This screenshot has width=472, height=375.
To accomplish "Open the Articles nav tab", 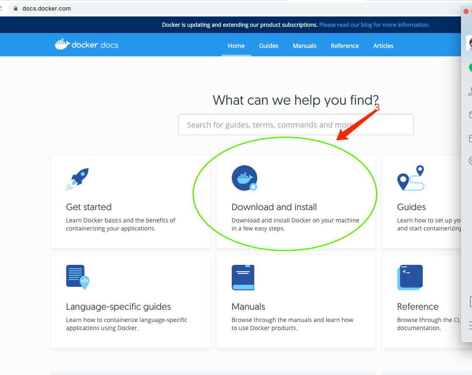I will 383,46.
